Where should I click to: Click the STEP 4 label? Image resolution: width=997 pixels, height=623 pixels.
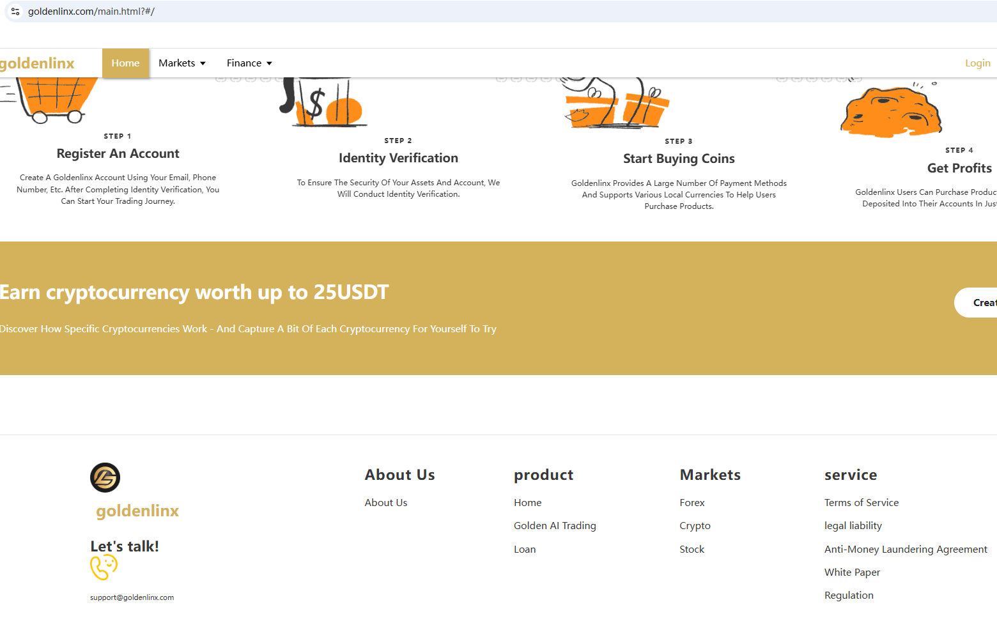pos(959,150)
